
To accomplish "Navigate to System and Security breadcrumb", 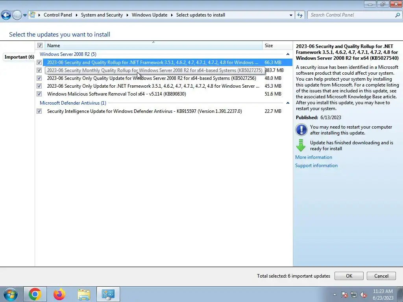I will pos(102,15).
